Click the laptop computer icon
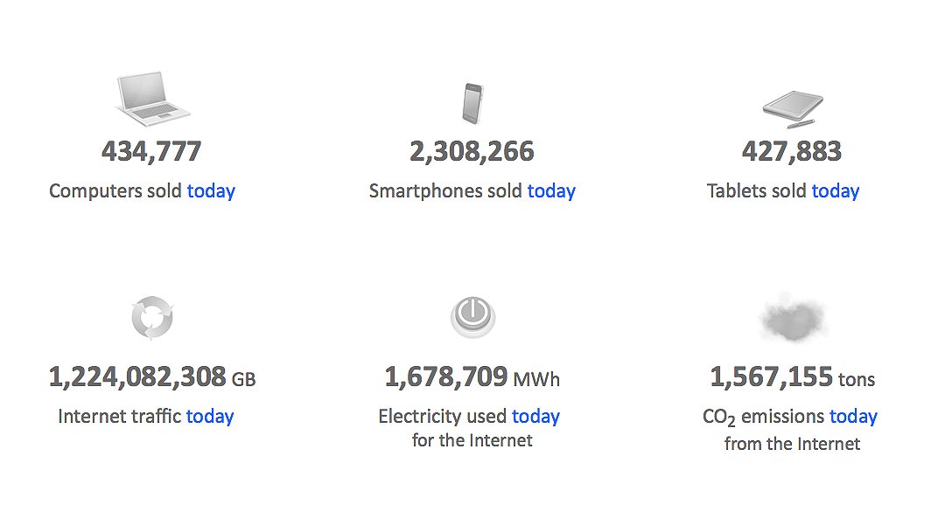 152,99
